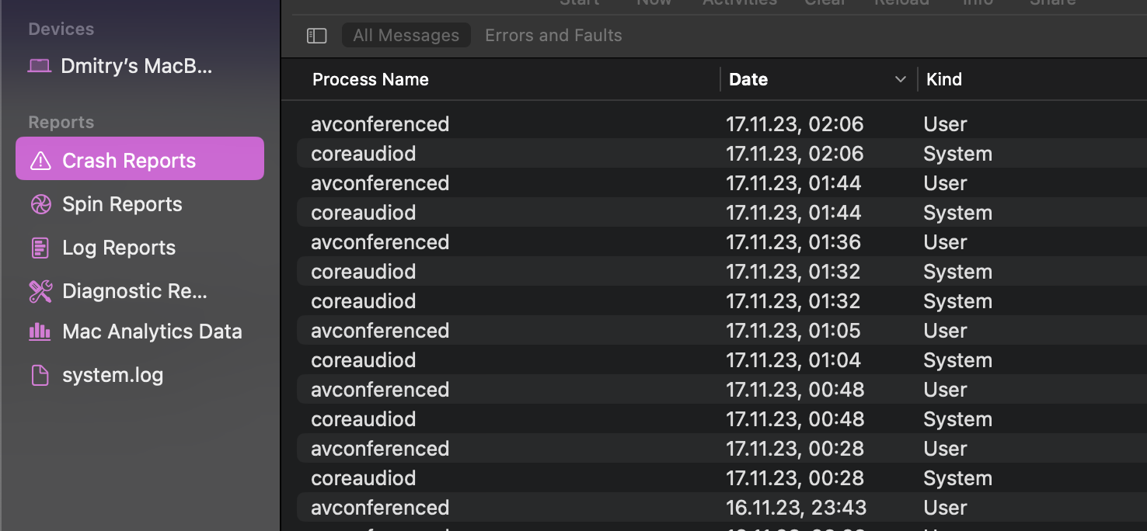Screen dimensions: 1147x531
Task: Switch to Errors and Faults filter
Action: (553, 36)
